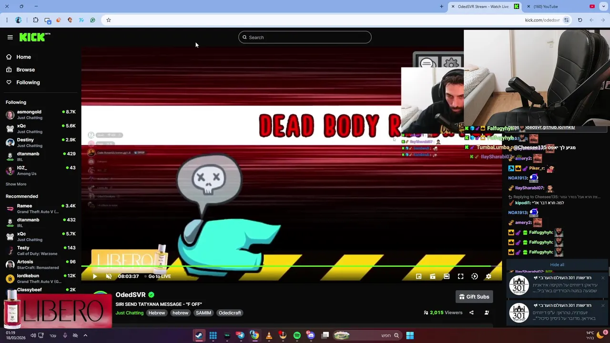Open Destiny's channel in Following list
This screenshot has height=343, width=610.
point(41,142)
